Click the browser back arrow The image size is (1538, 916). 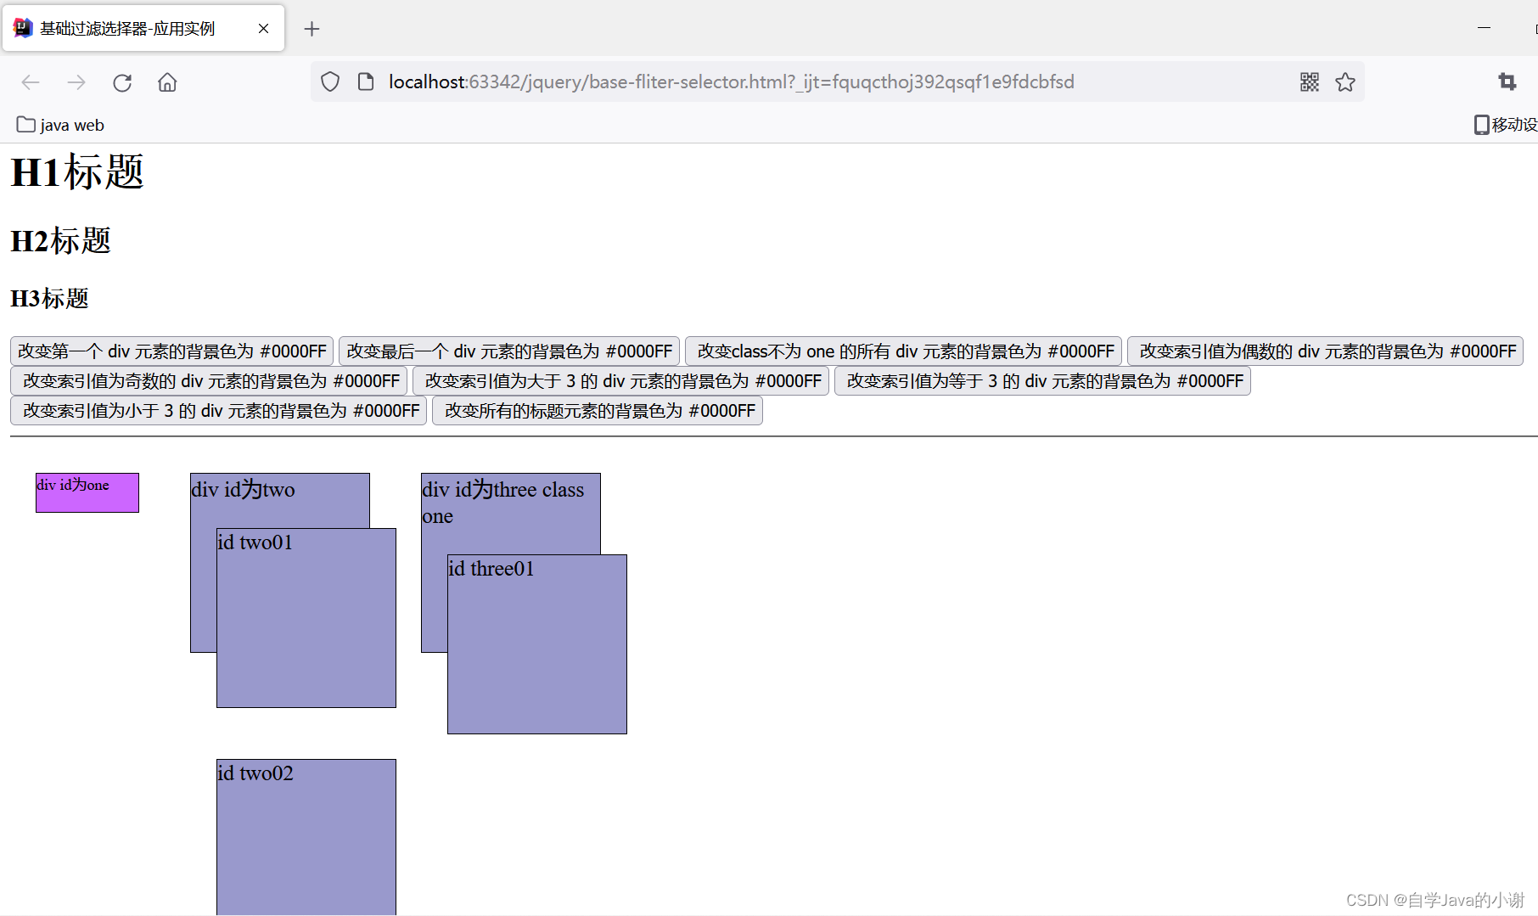(x=31, y=82)
